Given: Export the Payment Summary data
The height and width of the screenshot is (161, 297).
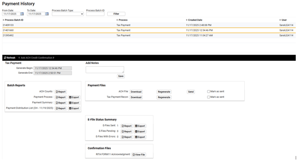Looking at the screenshot, I should [x=74, y=103].
